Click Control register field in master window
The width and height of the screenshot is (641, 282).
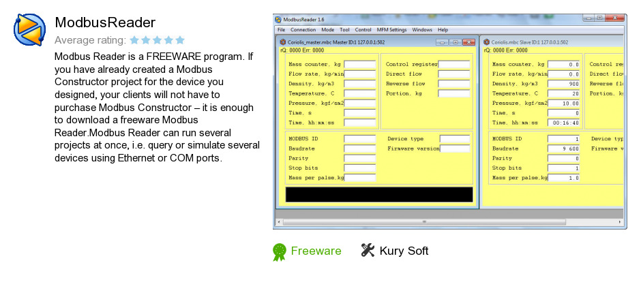pos(454,65)
